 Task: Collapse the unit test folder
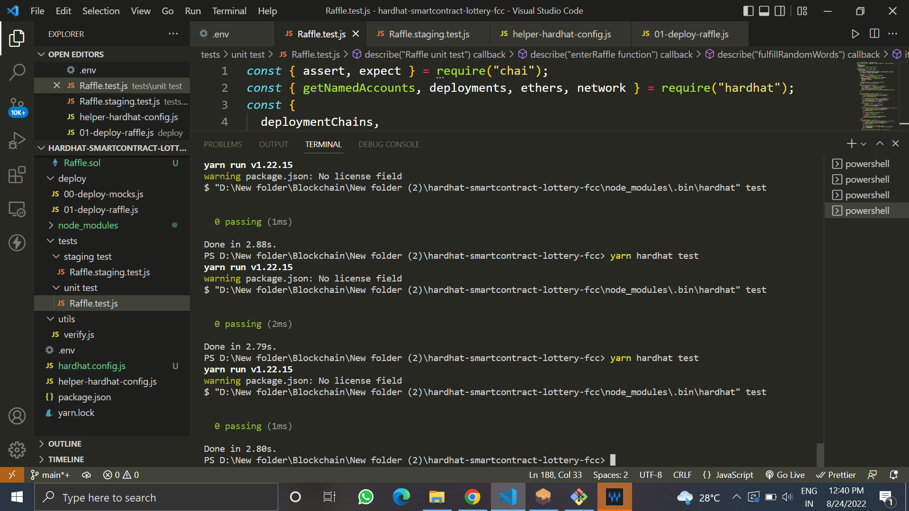click(x=112, y=288)
